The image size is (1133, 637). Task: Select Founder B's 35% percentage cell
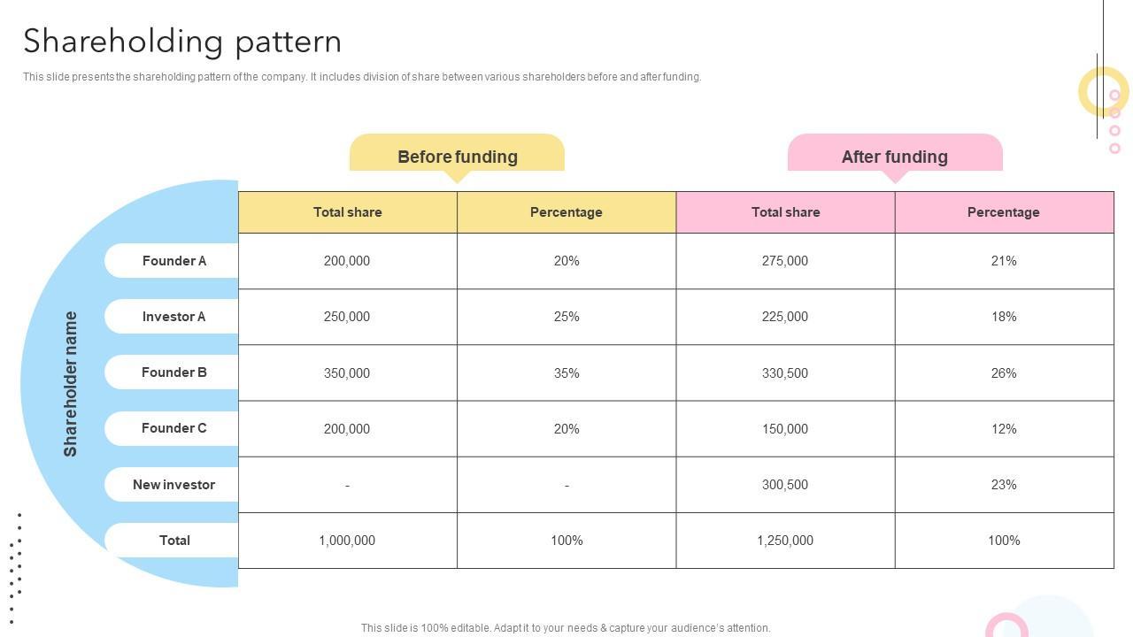click(566, 373)
